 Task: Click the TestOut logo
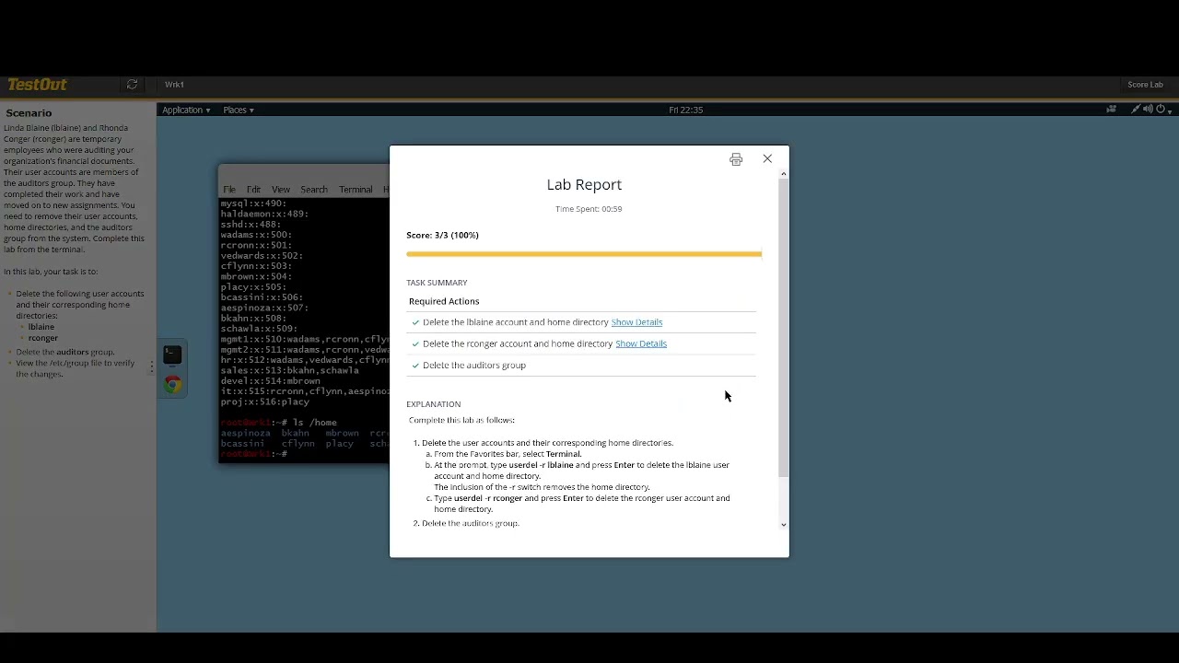(x=37, y=85)
